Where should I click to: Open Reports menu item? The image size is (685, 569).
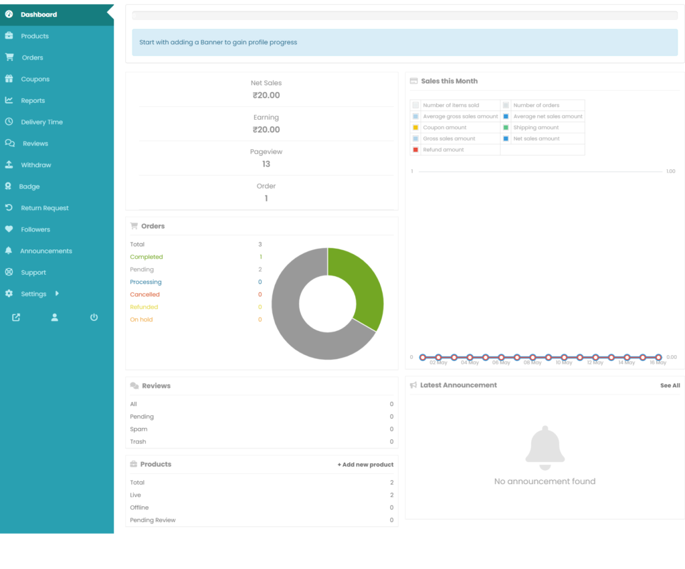coord(57,100)
